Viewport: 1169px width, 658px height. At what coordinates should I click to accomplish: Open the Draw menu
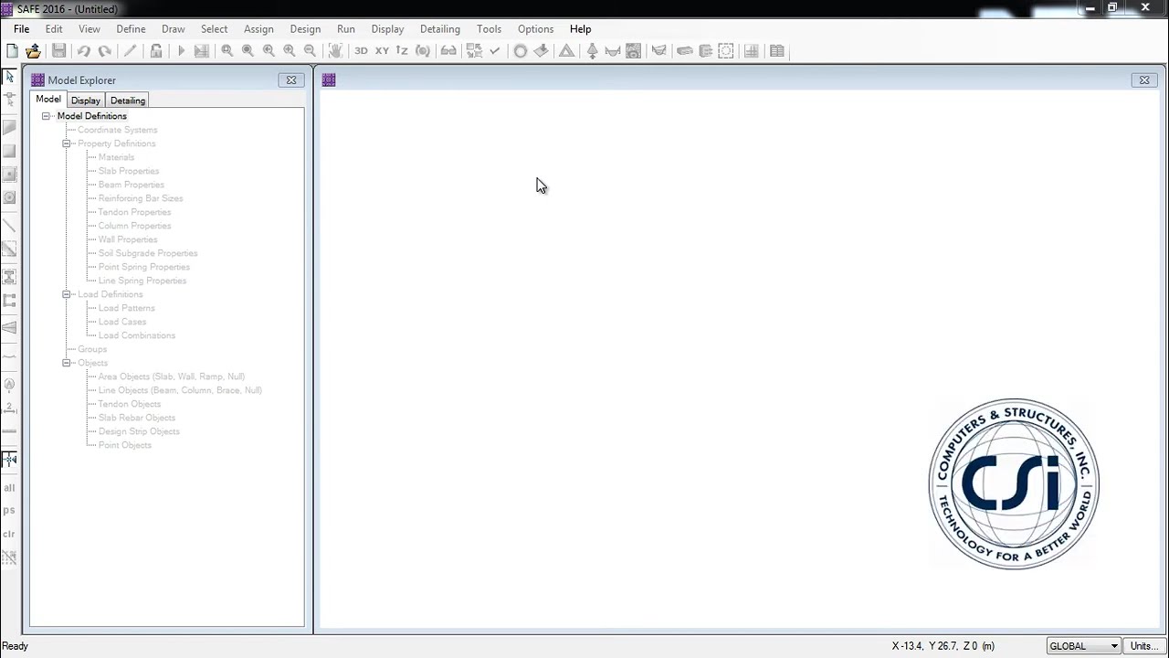coord(173,29)
